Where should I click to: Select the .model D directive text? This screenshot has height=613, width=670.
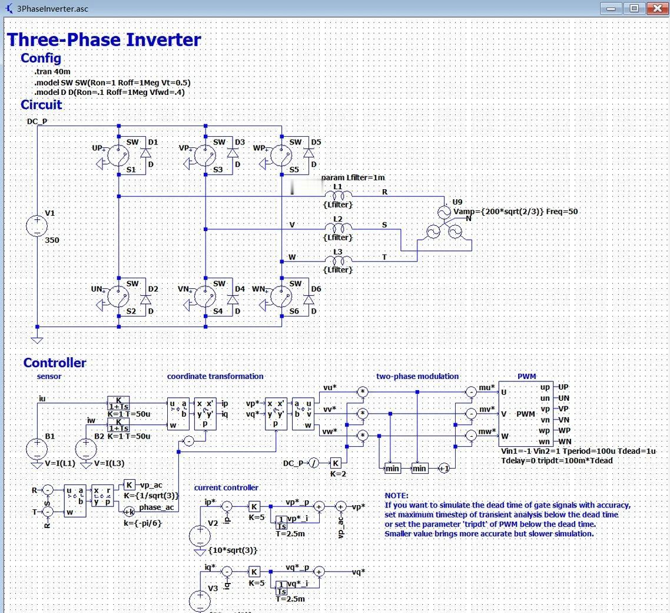pos(110,92)
